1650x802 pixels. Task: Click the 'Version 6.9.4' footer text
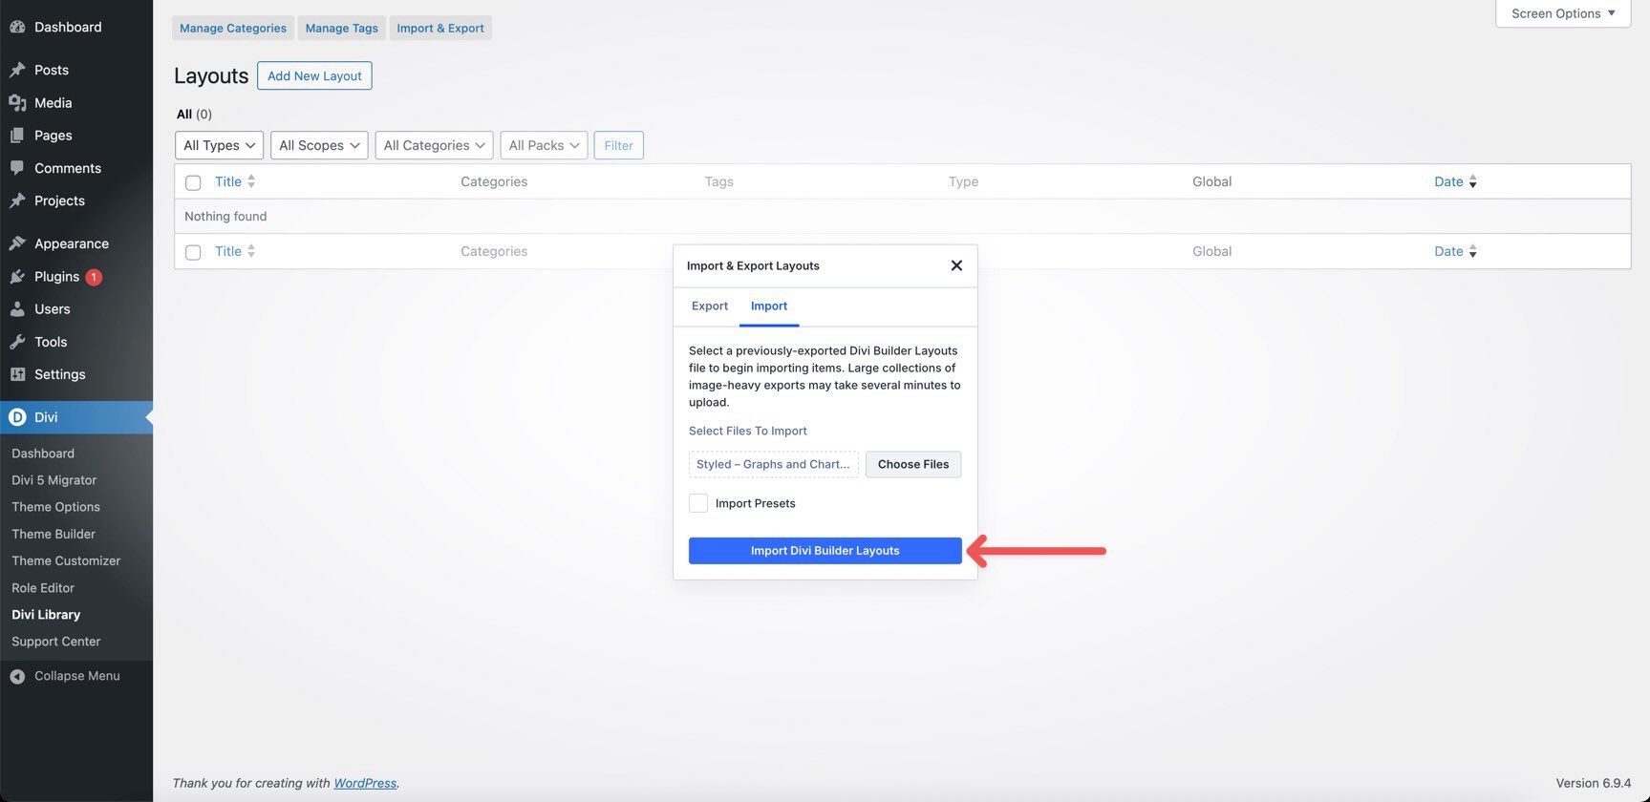[x=1594, y=783]
